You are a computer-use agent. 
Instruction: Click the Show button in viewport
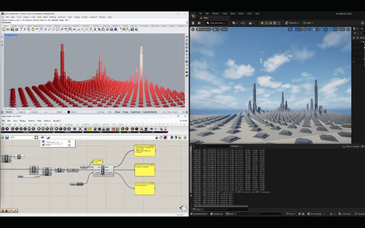point(224,29)
